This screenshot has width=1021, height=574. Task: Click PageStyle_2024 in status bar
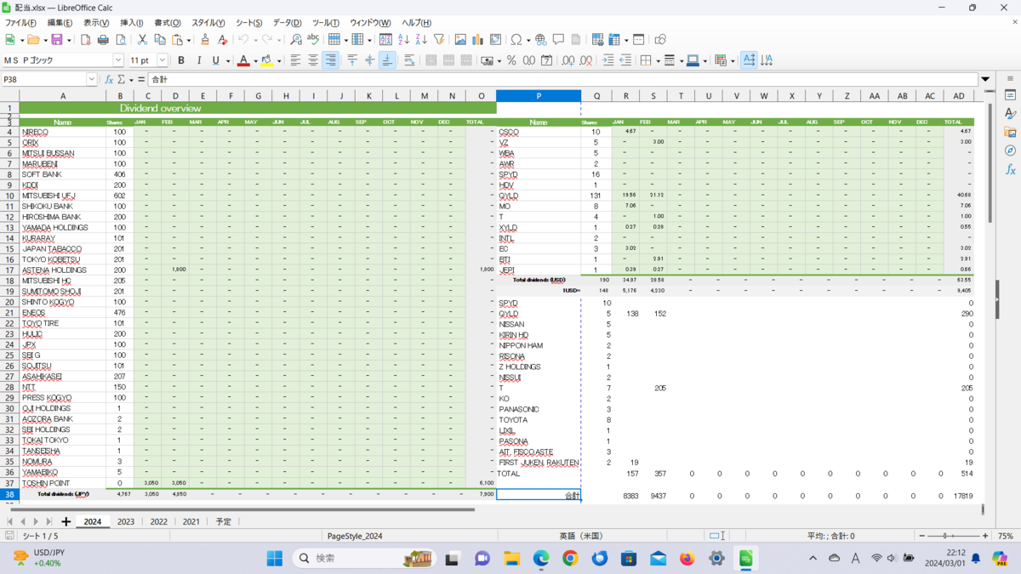355,536
